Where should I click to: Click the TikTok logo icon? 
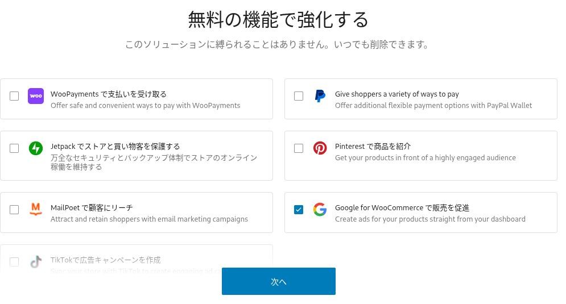point(36,262)
